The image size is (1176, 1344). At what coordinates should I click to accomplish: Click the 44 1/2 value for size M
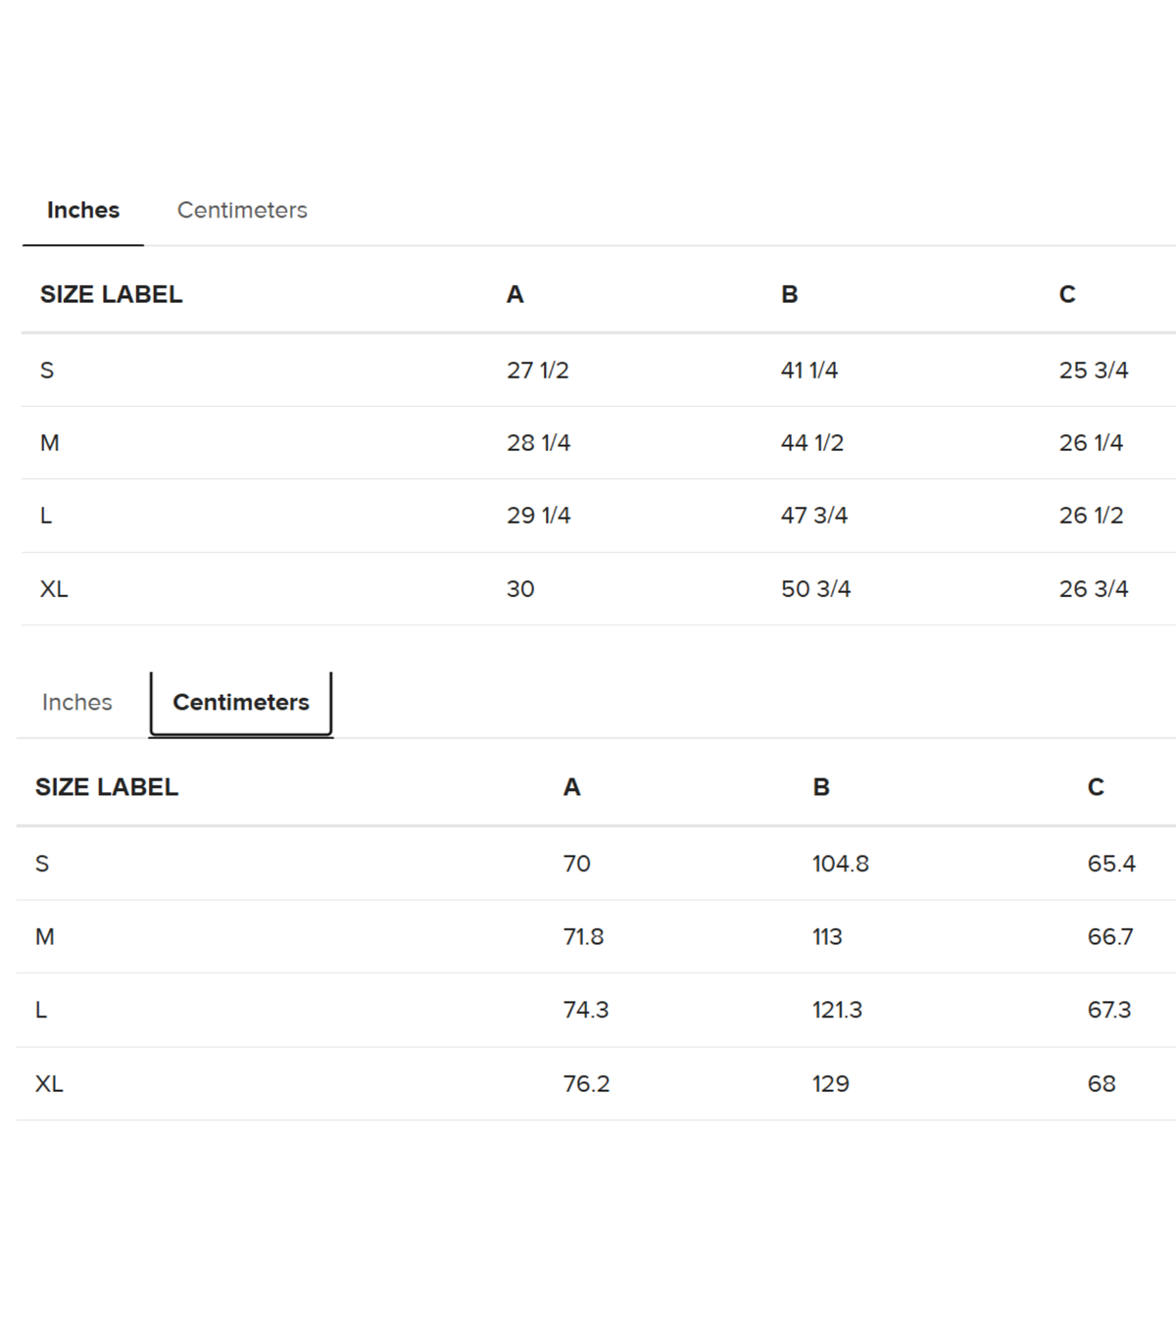(812, 442)
